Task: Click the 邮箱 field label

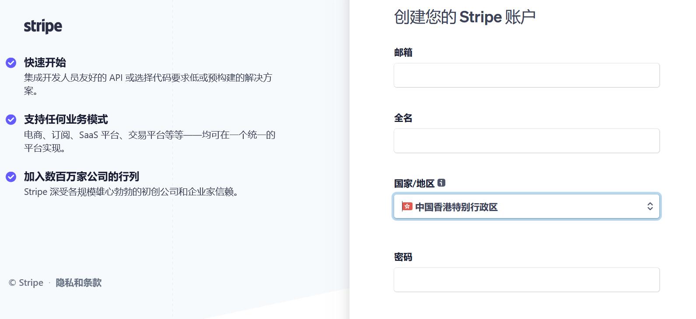Action: point(403,52)
